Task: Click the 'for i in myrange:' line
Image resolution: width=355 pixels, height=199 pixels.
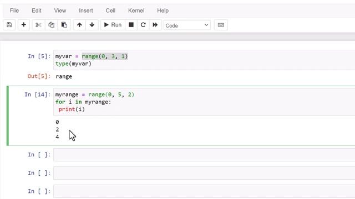Action: click(83, 102)
